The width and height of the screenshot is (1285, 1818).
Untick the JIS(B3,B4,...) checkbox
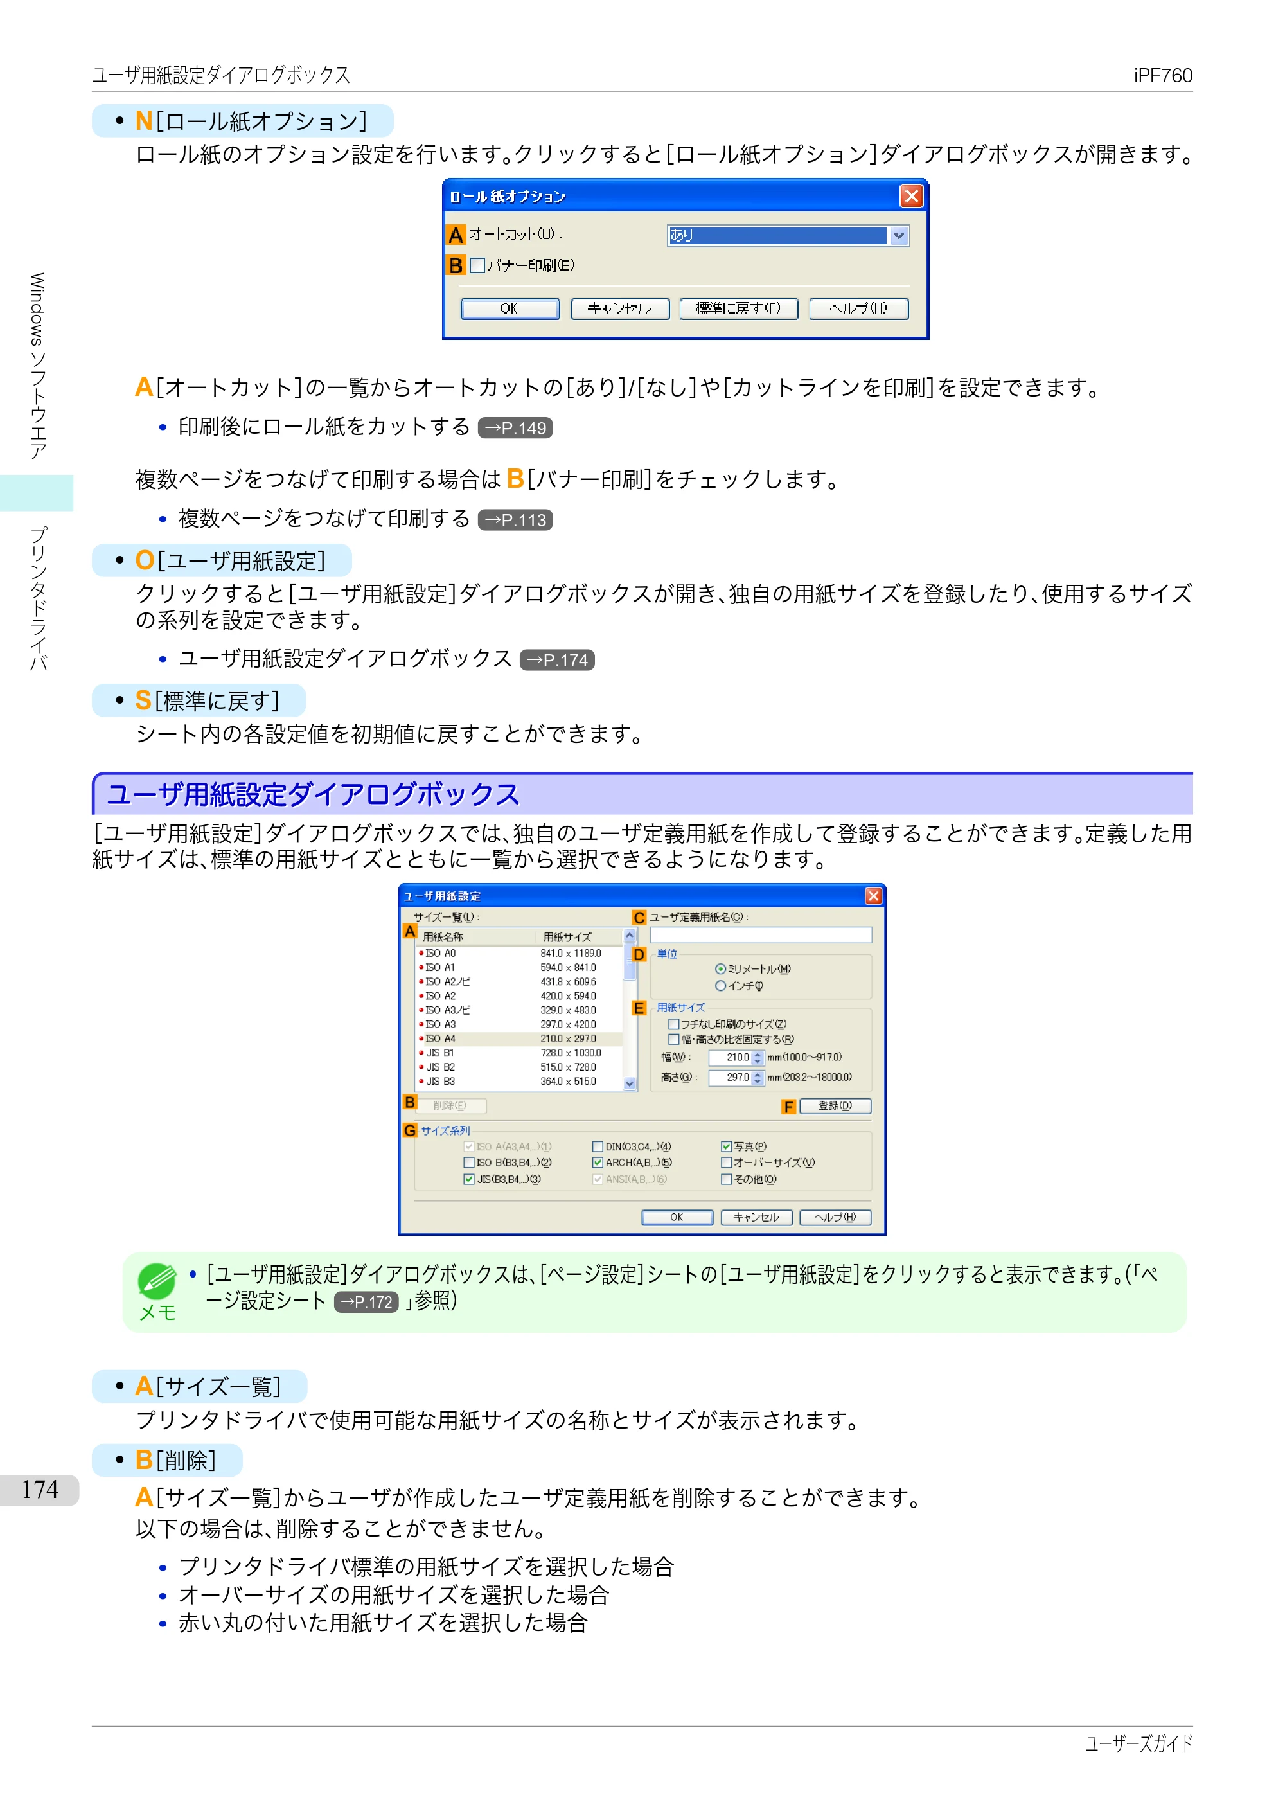coord(469,1180)
